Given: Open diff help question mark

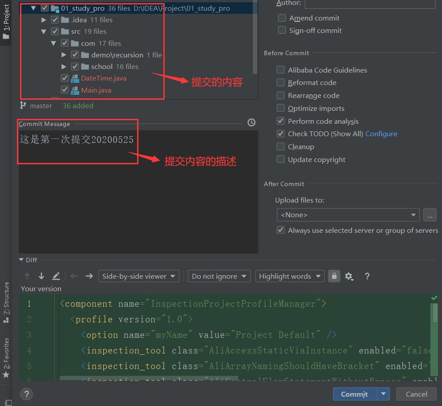Looking at the screenshot, I should coord(367,276).
